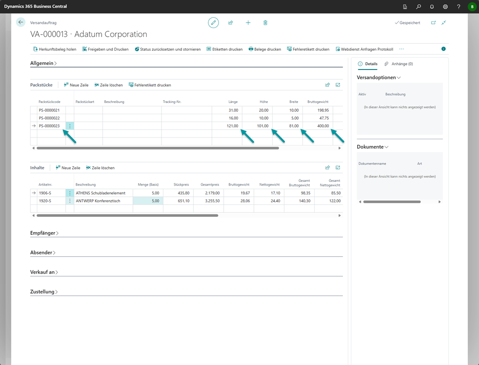The height and width of the screenshot is (365, 479).
Task: Click Freigeben und Drucken
Action: pos(105,49)
